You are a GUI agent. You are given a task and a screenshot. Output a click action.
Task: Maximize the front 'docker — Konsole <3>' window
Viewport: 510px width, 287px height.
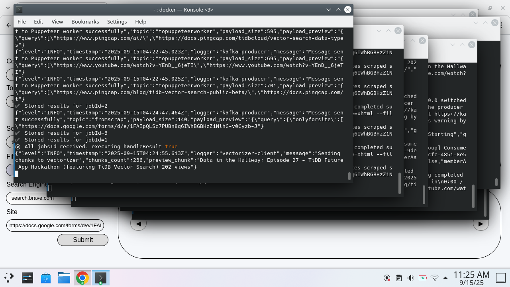[x=338, y=10]
